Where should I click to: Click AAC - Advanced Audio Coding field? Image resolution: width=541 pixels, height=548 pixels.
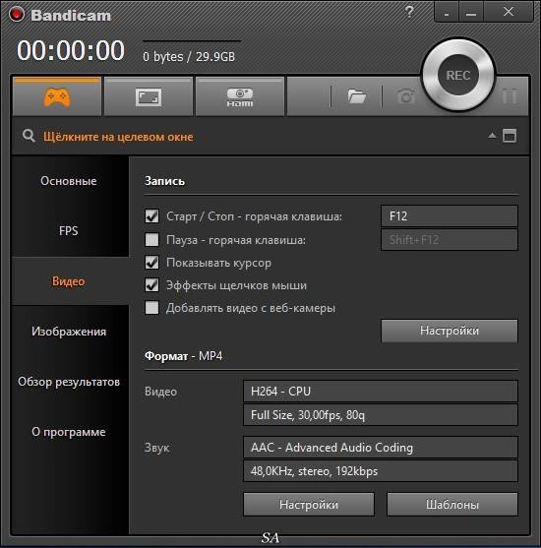click(381, 448)
